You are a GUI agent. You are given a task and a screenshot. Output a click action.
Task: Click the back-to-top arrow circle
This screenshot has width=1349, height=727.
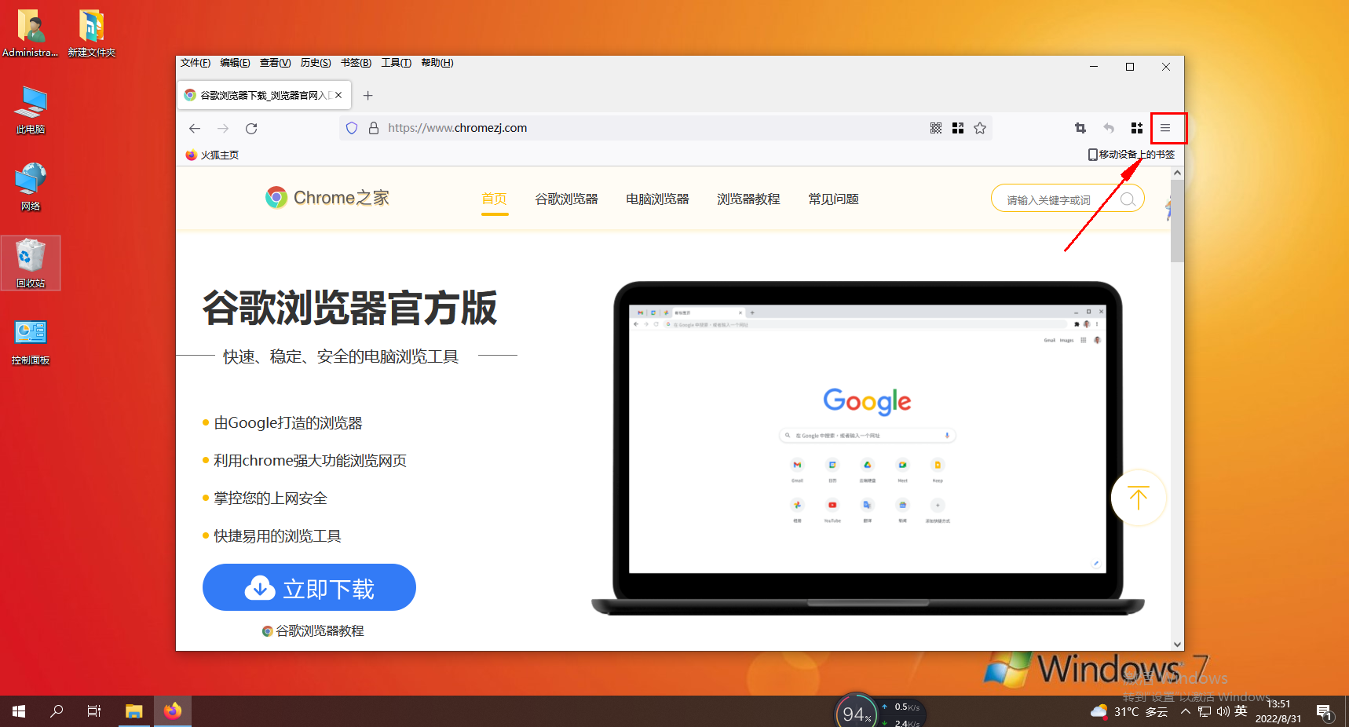click(1139, 498)
